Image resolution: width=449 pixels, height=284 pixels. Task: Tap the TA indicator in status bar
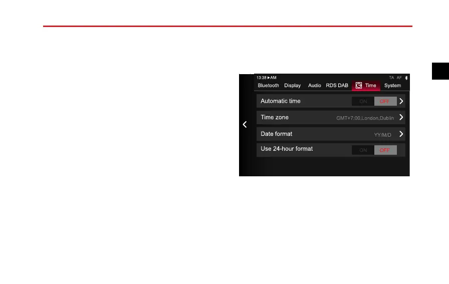click(x=391, y=78)
